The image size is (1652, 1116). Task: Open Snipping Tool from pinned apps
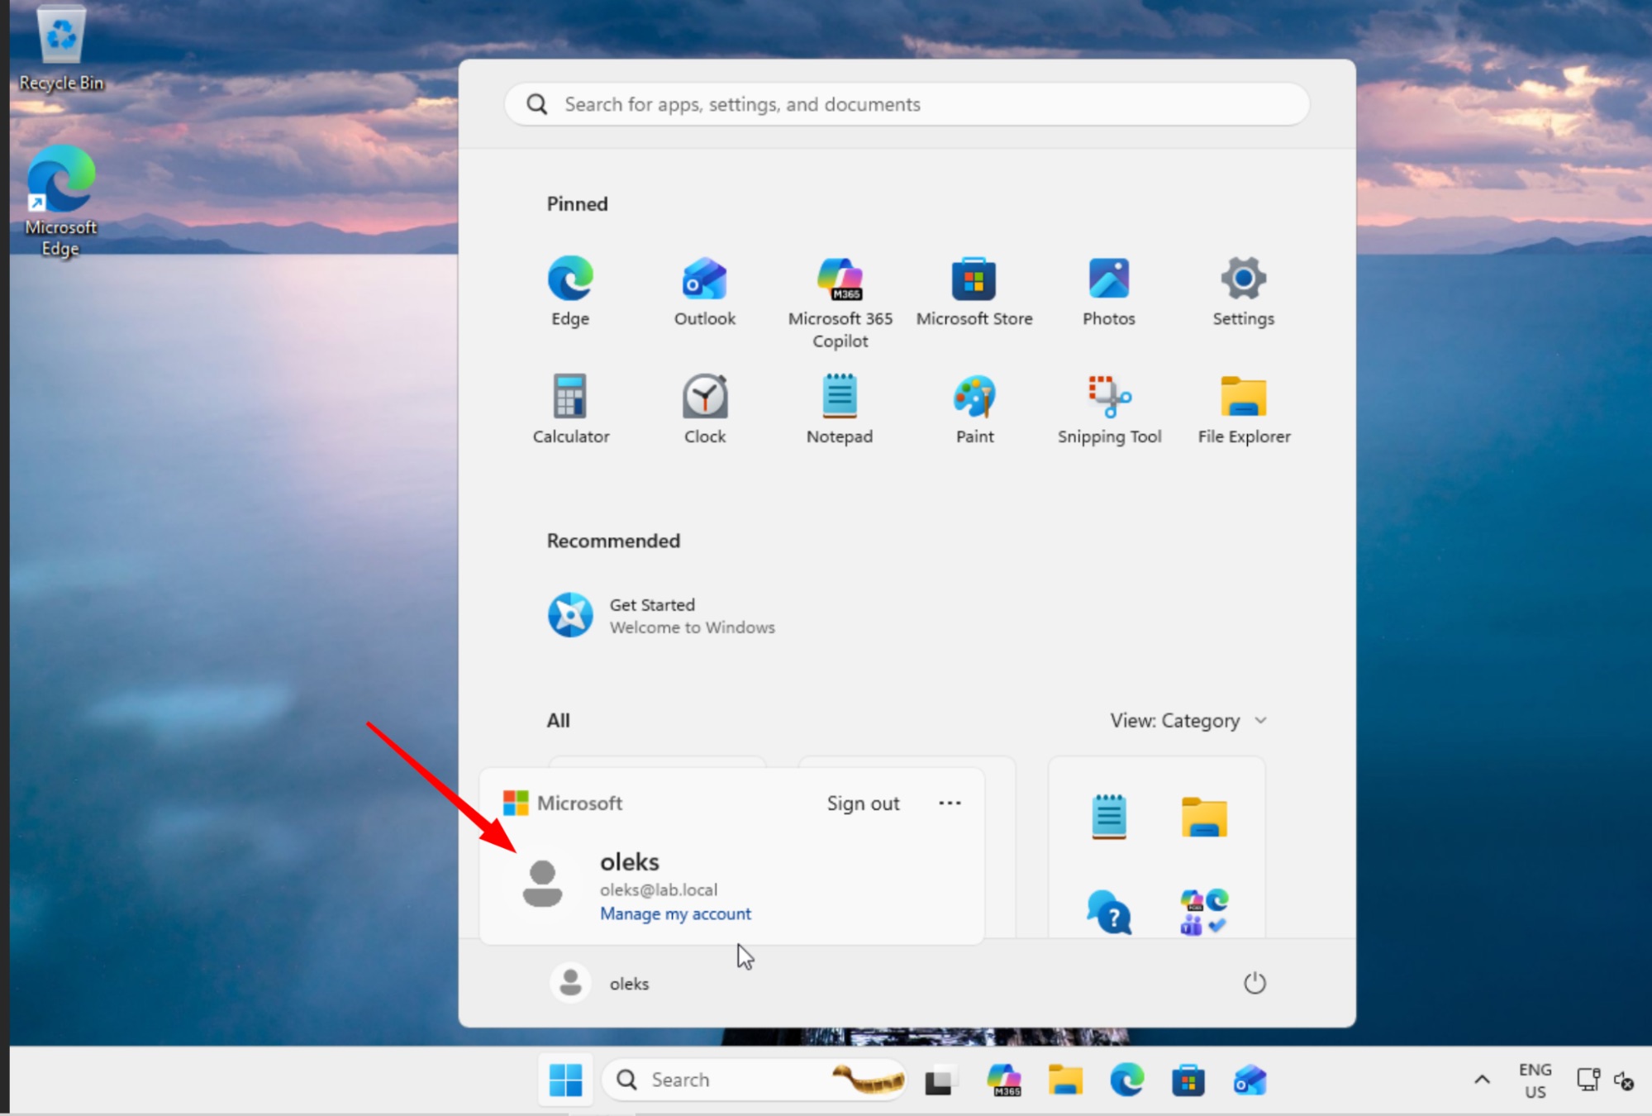tap(1109, 409)
